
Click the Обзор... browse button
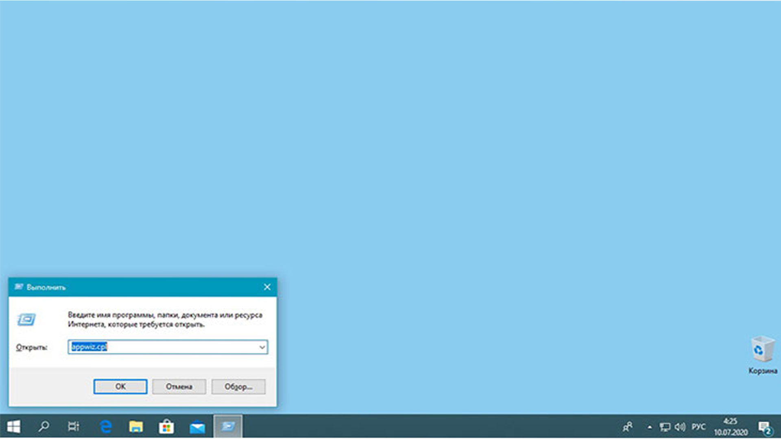pyautogui.click(x=238, y=387)
